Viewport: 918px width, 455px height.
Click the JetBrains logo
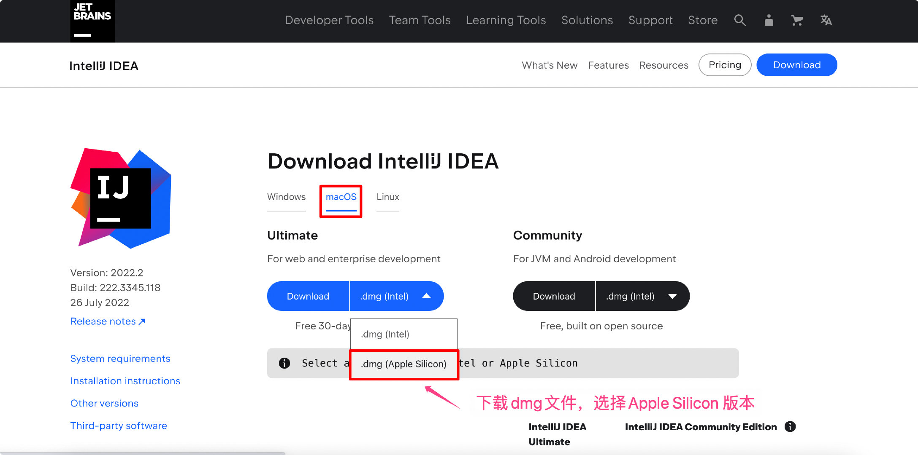[x=92, y=21]
